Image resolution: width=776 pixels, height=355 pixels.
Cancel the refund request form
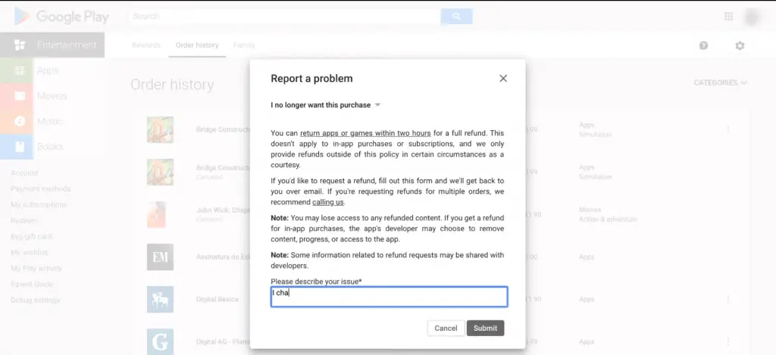[446, 329]
